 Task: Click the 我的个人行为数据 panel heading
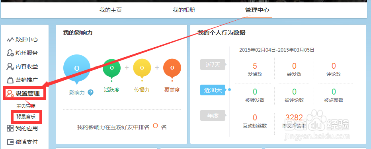[x=221, y=33]
